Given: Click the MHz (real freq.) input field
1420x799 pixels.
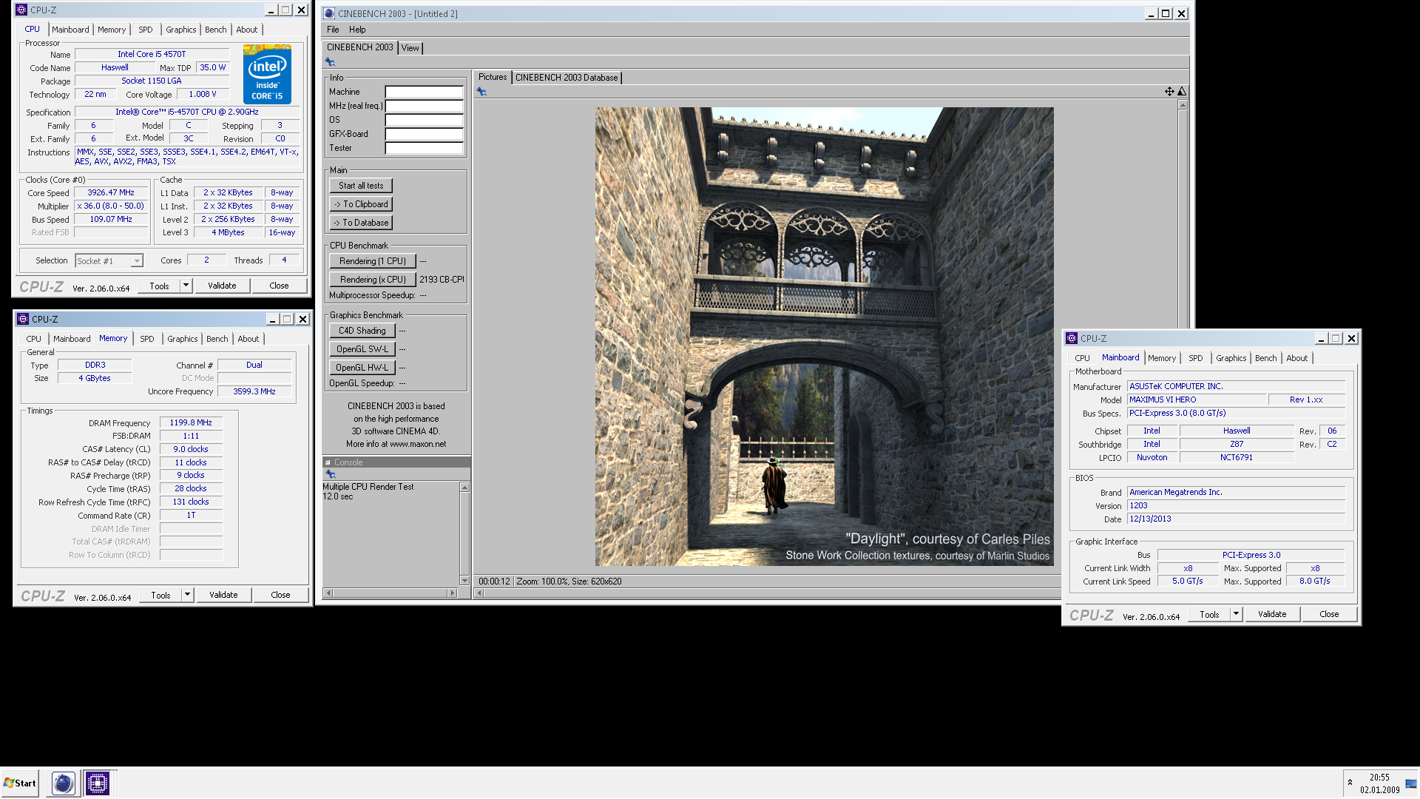Looking at the screenshot, I should [424, 106].
